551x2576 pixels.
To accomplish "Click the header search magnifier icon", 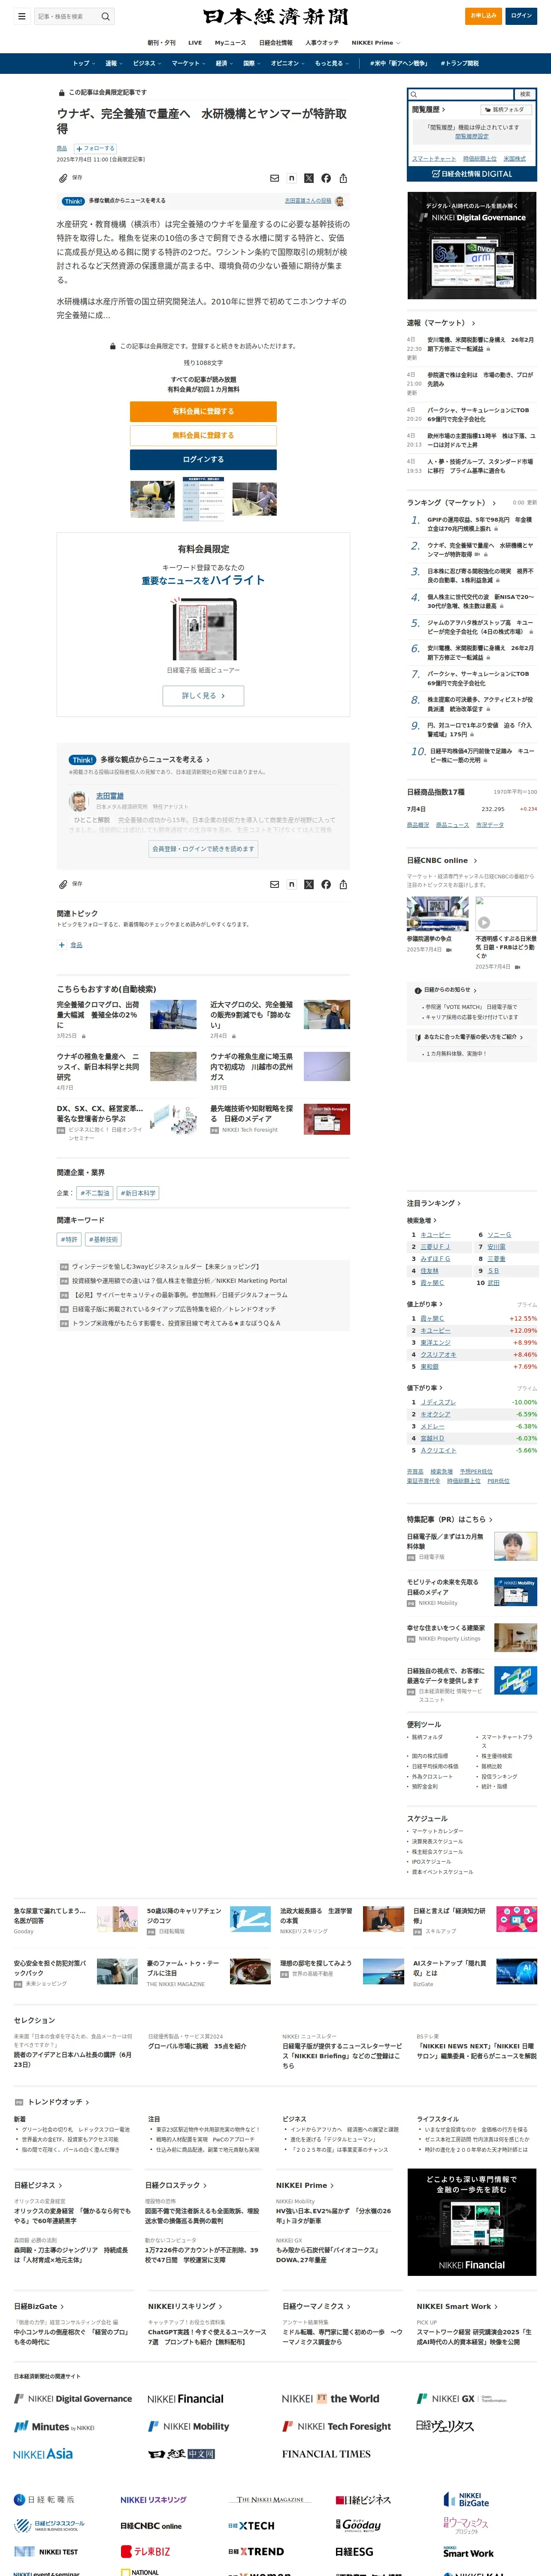I will tap(105, 16).
